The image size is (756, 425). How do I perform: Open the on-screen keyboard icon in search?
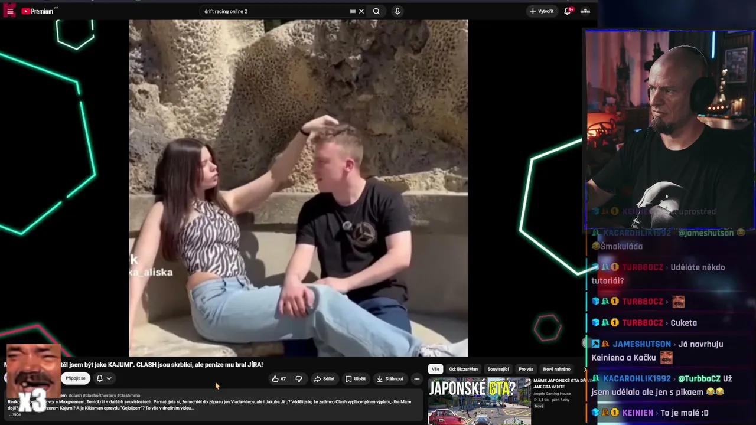point(353,11)
